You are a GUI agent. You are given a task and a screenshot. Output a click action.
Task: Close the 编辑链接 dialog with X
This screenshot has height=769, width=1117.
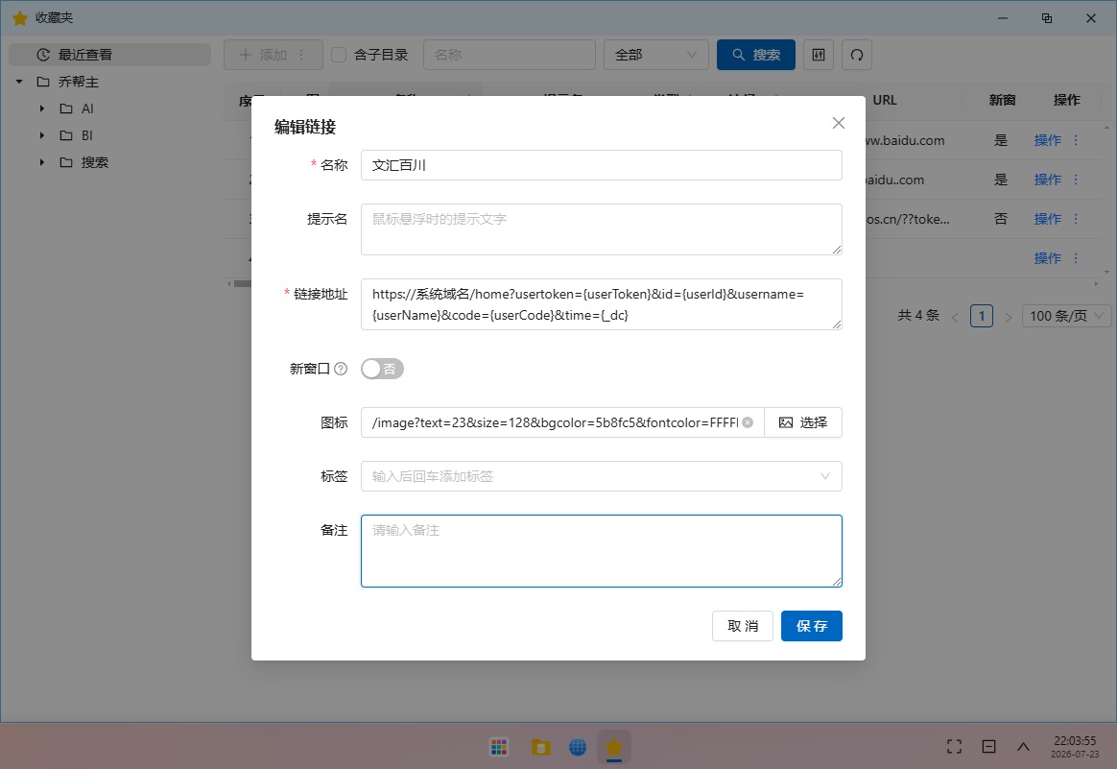tap(839, 123)
